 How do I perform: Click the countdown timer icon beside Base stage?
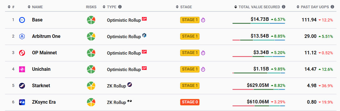click(203, 20)
